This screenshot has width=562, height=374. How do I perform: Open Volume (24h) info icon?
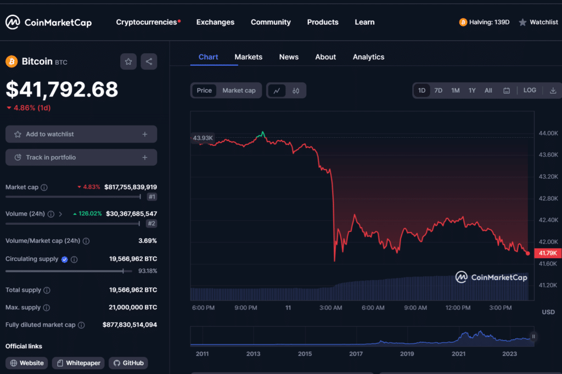[51, 214]
